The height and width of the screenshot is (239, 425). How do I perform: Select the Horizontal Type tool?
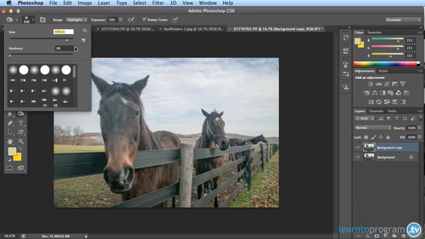21,123
